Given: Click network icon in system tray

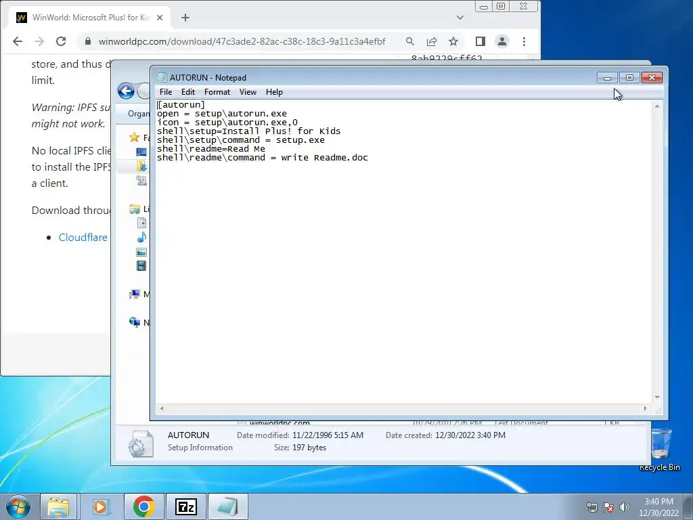Looking at the screenshot, I should (x=591, y=506).
